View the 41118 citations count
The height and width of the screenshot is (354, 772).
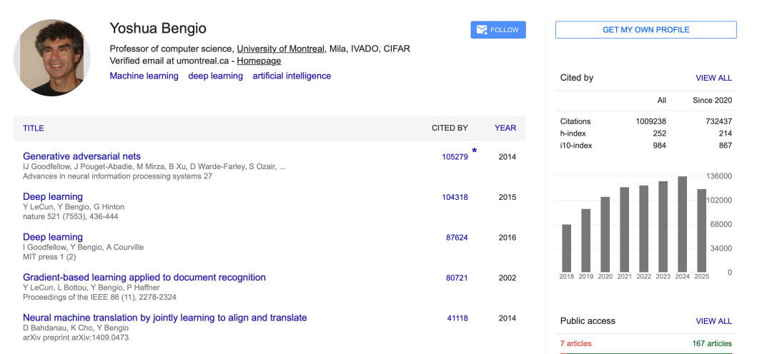[457, 318]
